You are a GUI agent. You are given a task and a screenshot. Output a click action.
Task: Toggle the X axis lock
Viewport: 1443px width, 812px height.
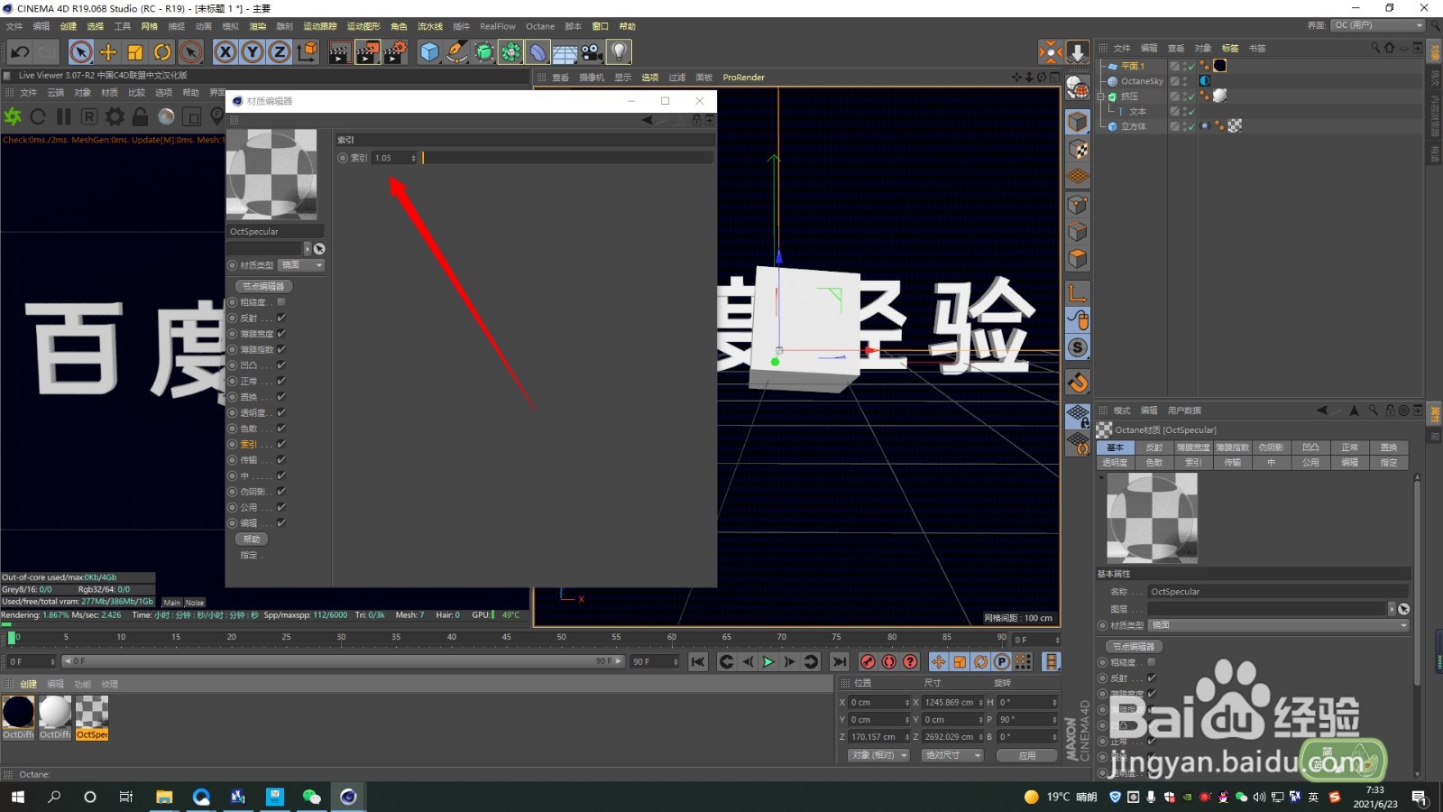coord(225,52)
